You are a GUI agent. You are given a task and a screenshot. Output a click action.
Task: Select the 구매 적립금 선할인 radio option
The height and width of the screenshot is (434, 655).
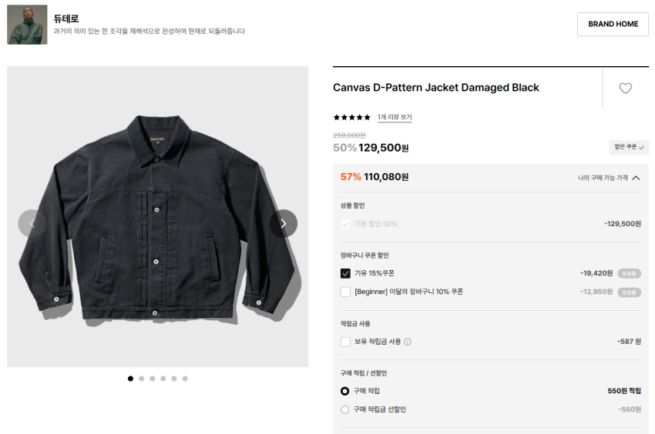point(345,409)
